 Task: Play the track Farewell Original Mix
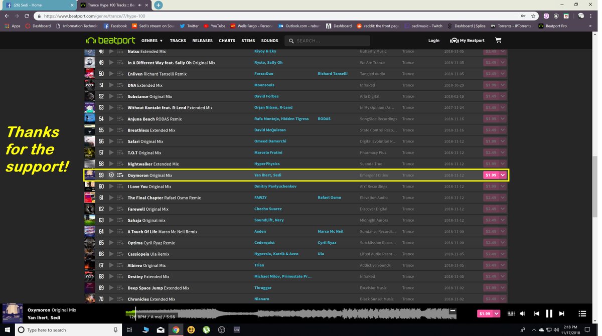tap(111, 209)
